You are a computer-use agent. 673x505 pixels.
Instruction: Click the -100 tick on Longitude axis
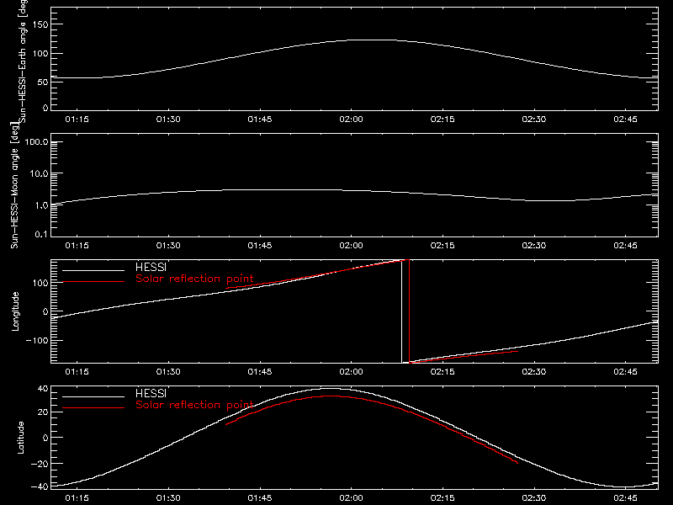click(x=37, y=340)
